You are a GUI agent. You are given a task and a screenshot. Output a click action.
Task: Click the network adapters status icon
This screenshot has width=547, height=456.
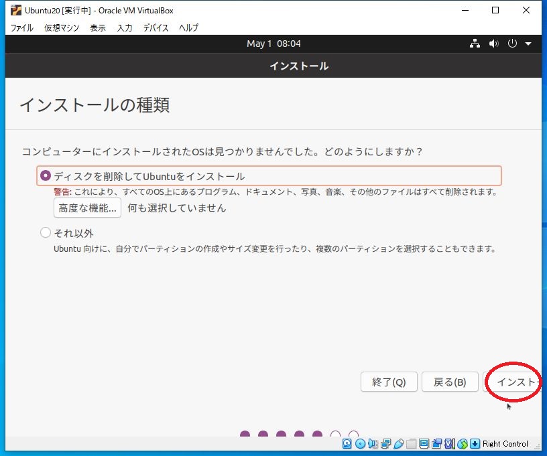click(386, 443)
